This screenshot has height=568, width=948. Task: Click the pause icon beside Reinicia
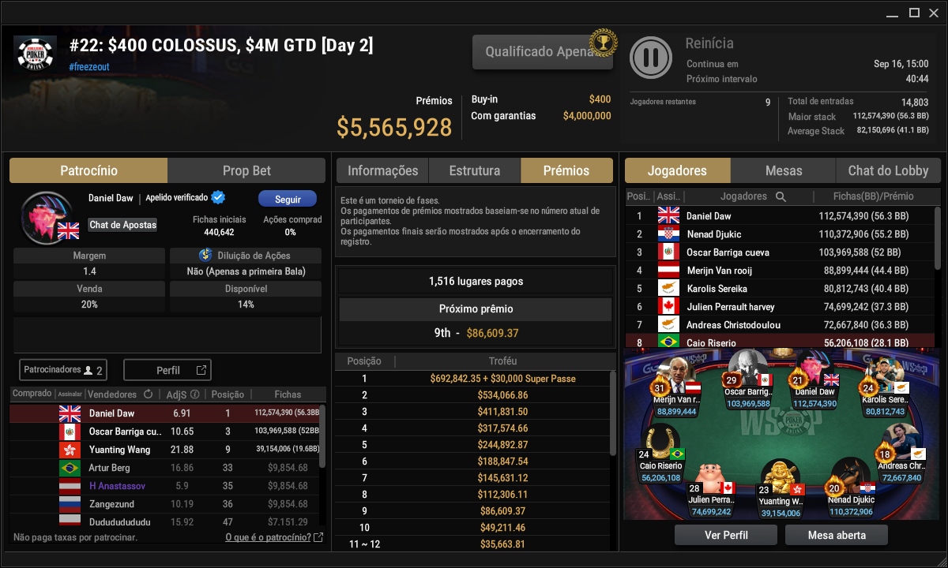click(x=651, y=58)
